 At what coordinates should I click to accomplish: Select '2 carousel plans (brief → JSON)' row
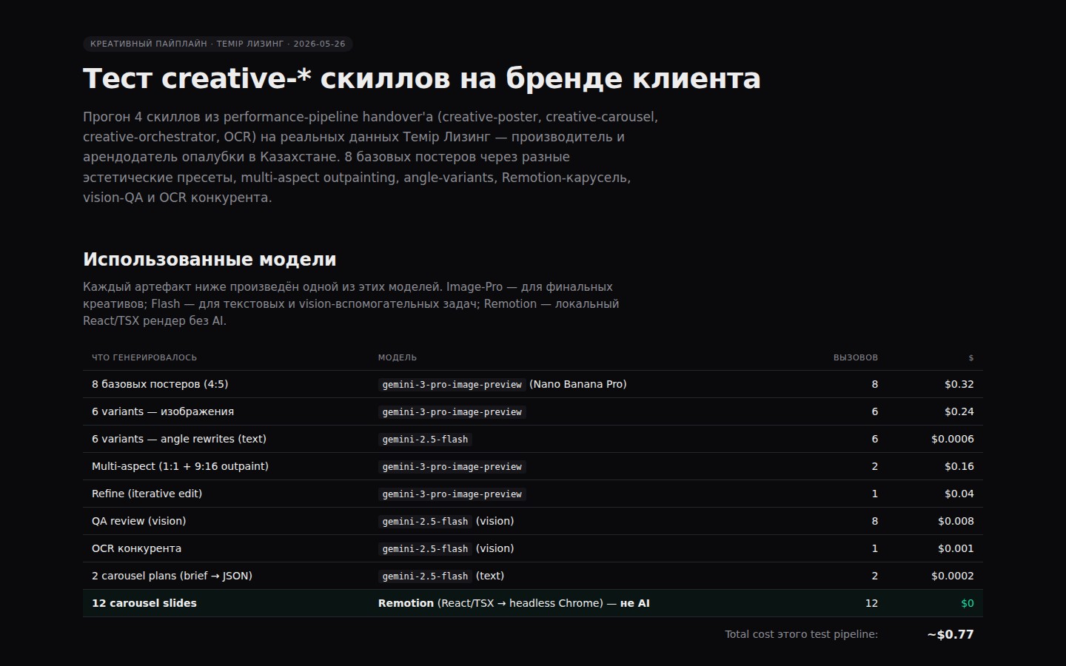[533, 576]
